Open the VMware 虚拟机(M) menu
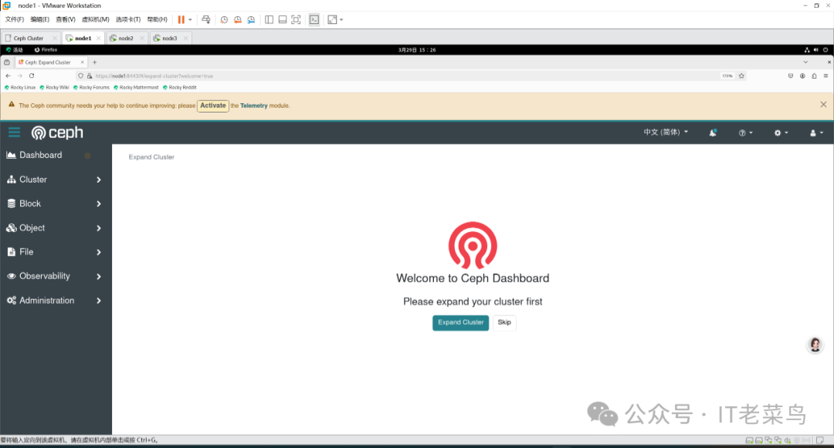834x448 pixels. (96, 19)
